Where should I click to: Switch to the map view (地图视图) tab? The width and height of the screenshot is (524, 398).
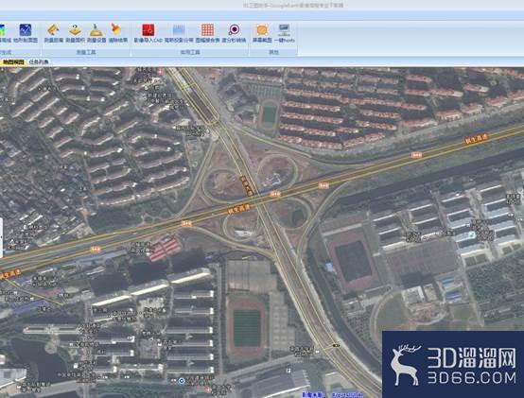[x=13, y=62]
